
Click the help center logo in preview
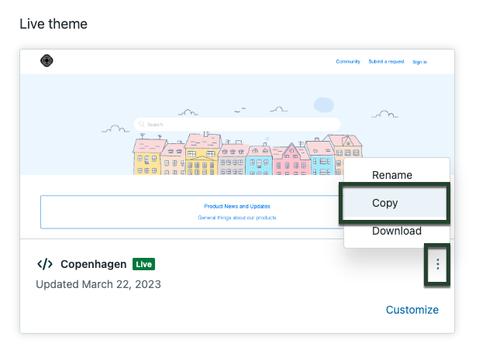pyautogui.click(x=47, y=60)
